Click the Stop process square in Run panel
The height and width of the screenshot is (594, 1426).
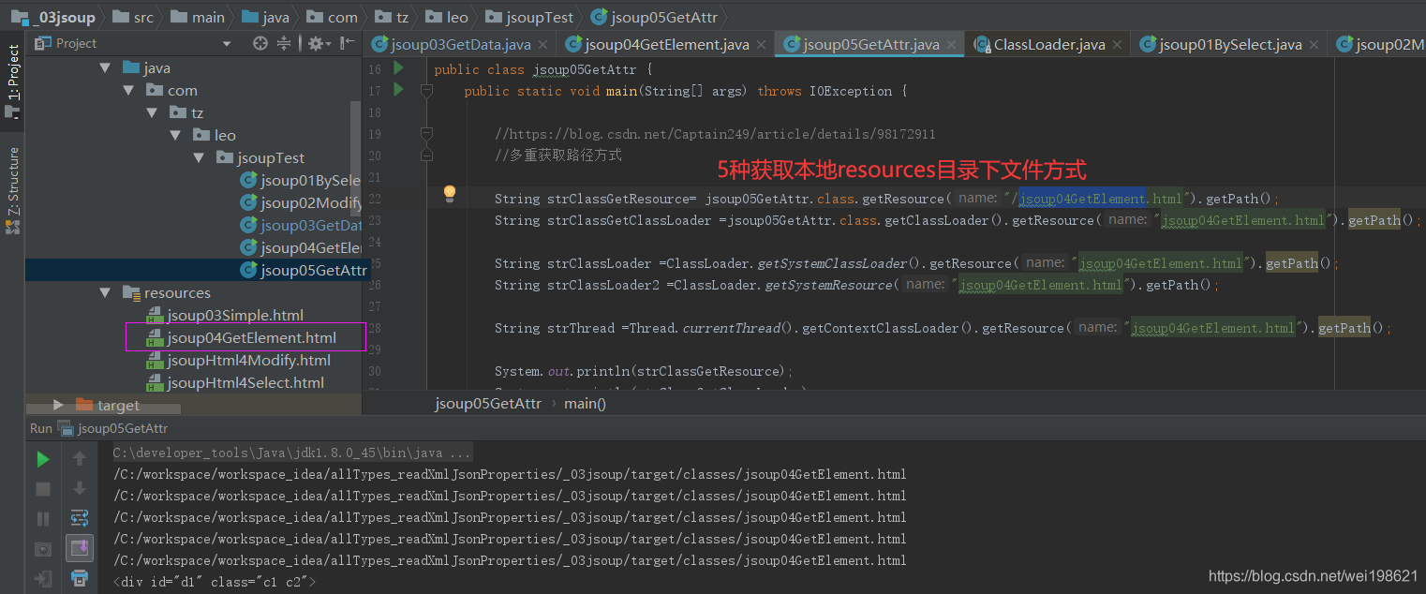(x=43, y=489)
